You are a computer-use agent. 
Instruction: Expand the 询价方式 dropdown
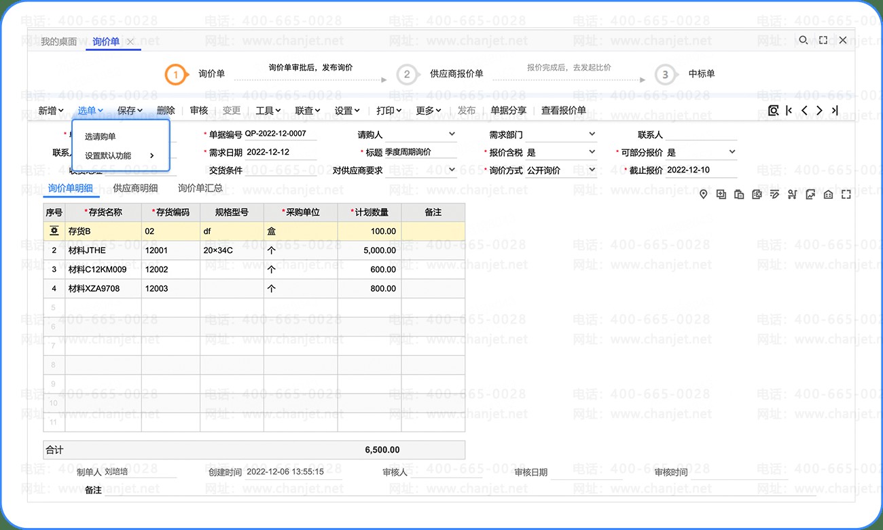pos(592,170)
